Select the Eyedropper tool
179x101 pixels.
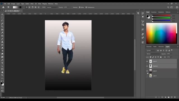pos(2,33)
